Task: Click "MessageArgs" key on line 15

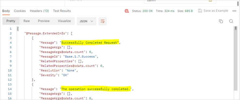Action: point(51,94)
